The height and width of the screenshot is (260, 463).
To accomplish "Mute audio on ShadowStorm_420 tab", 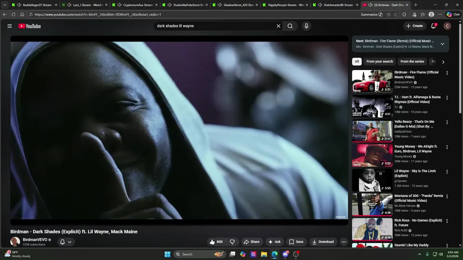I will tap(220, 5).
